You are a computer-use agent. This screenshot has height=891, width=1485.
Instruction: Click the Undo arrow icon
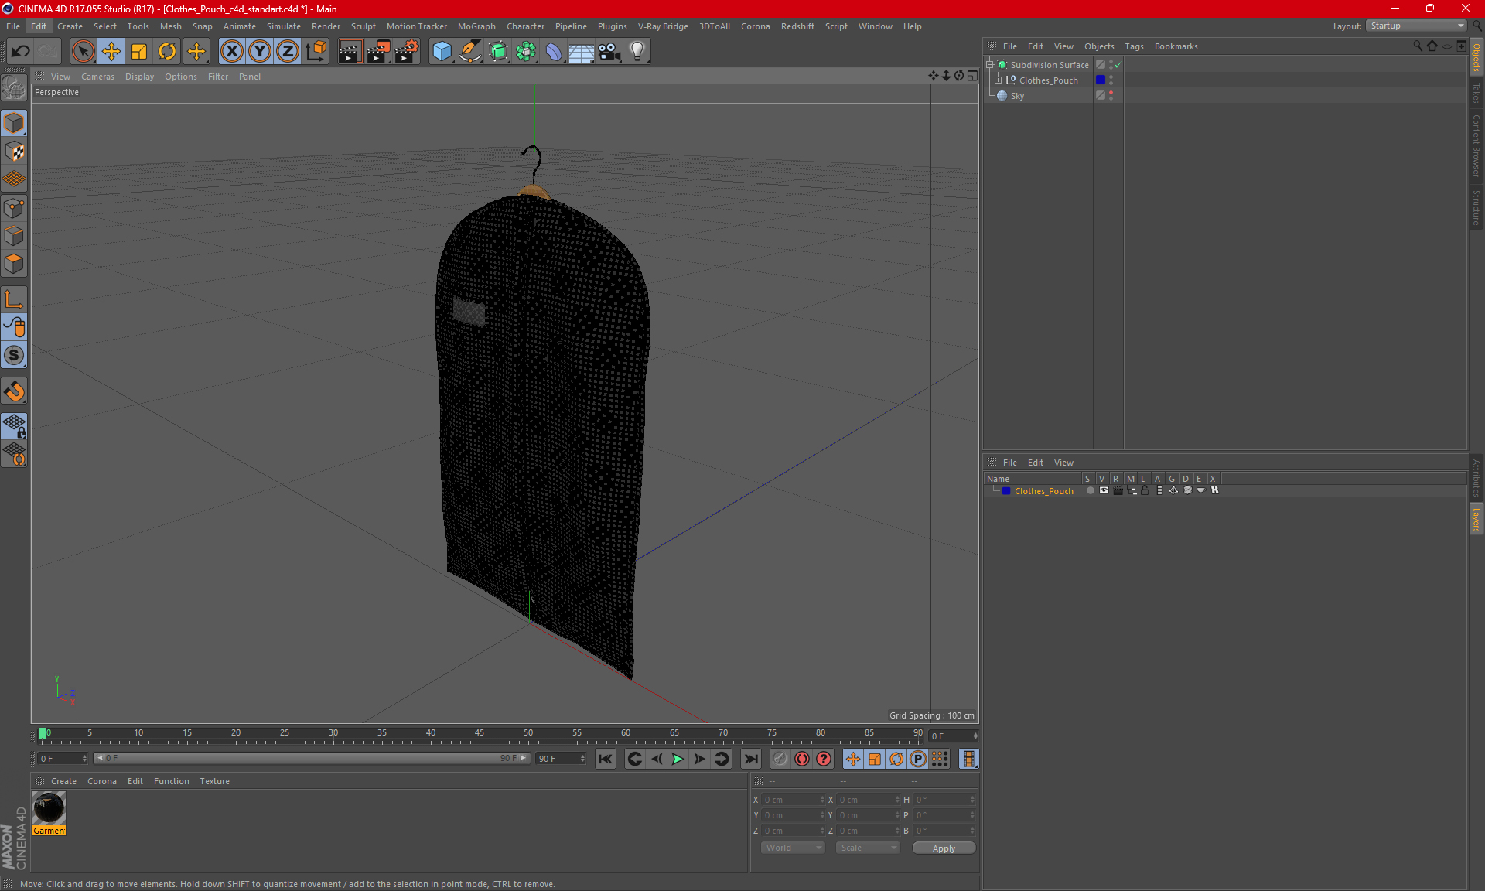[20, 52]
